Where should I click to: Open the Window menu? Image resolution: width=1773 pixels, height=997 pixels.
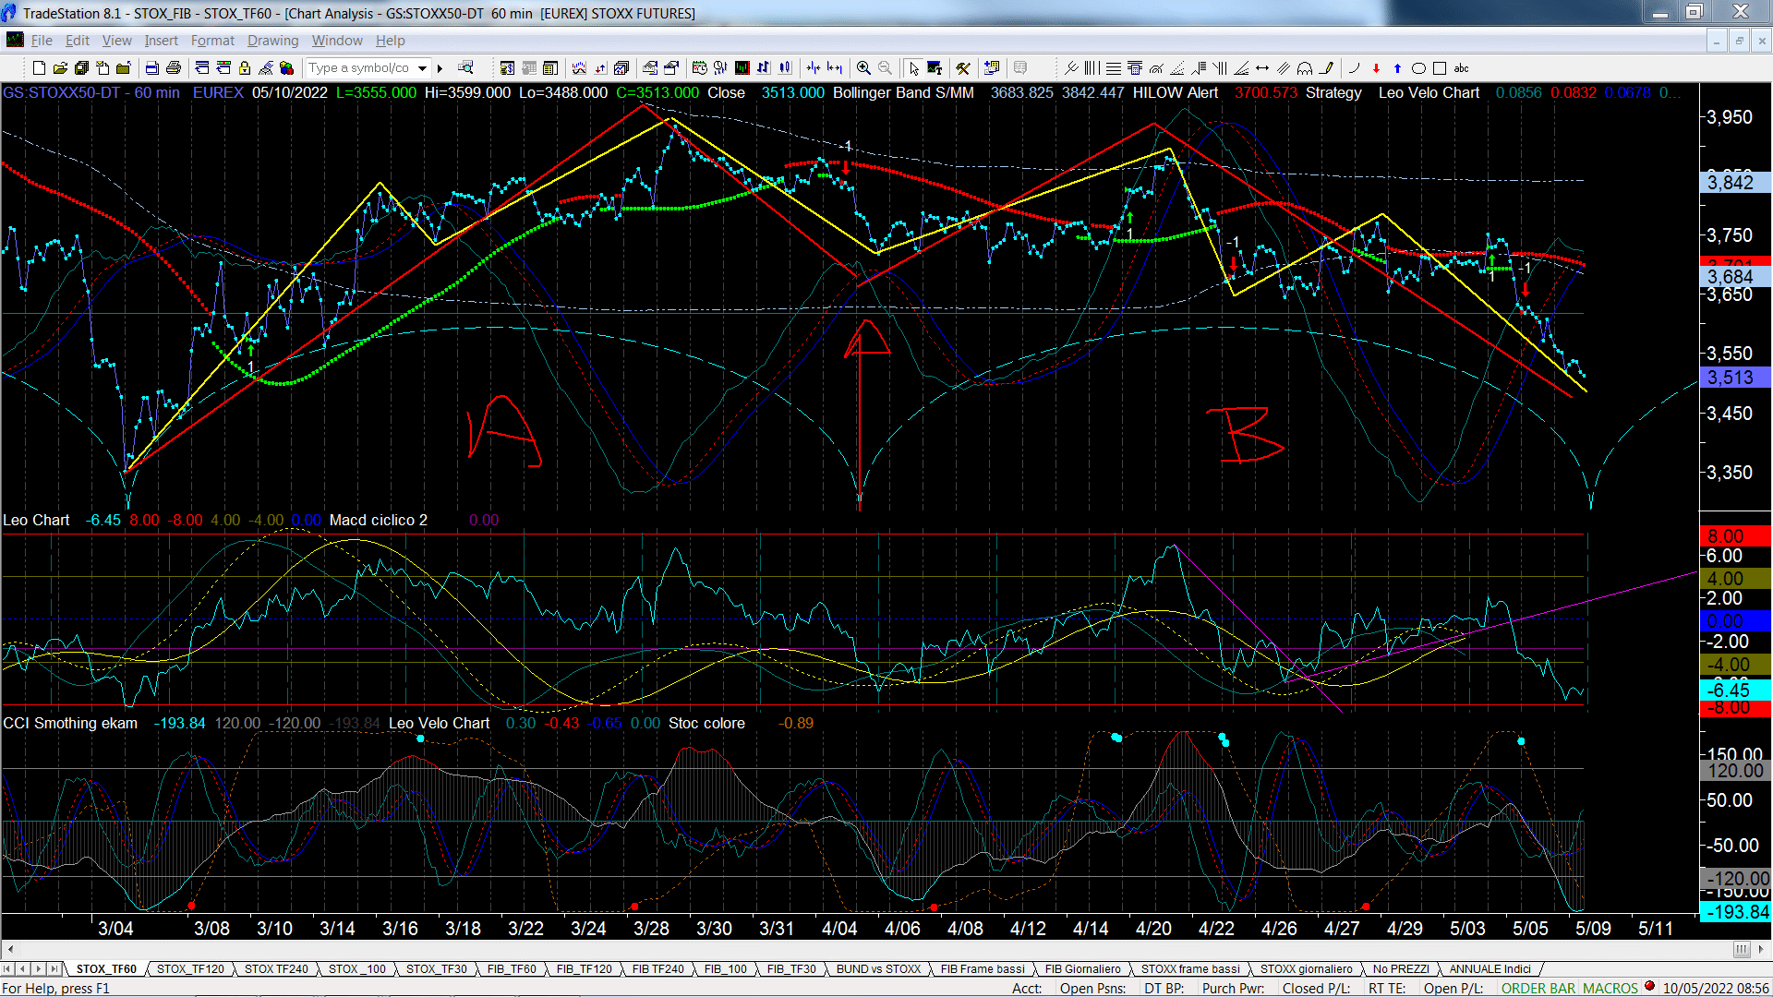[x=337, y=41]
